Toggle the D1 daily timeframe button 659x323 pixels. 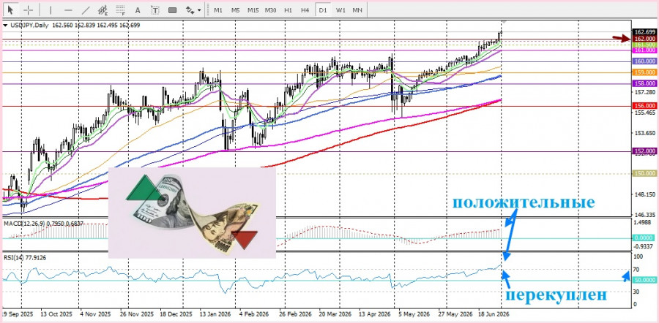[323, 9]
